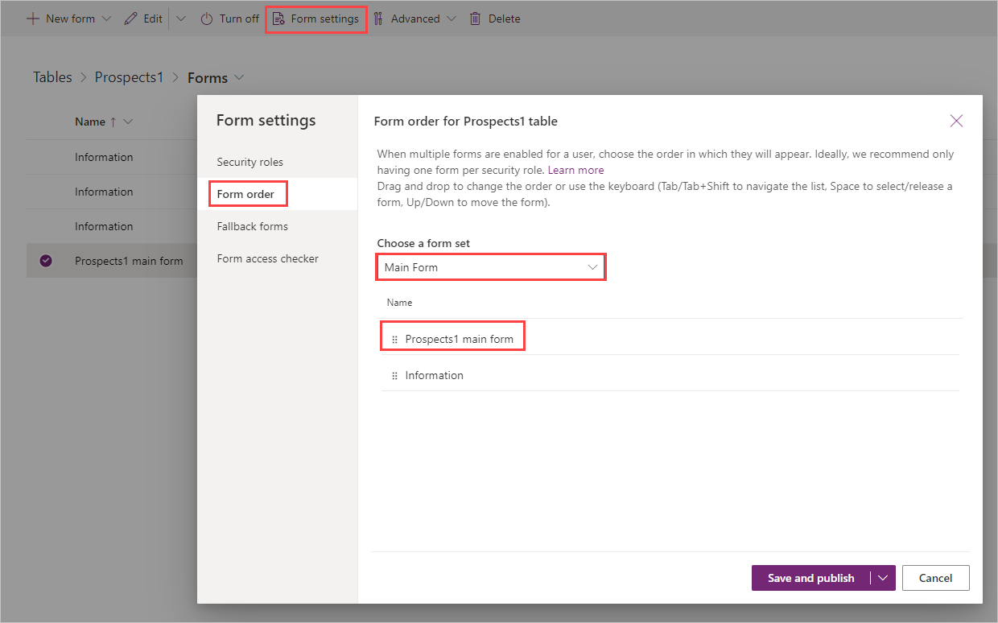This screenshot has height=623, width=998.
Task: Open the Security roles settings page
Action: click(249, 162)
